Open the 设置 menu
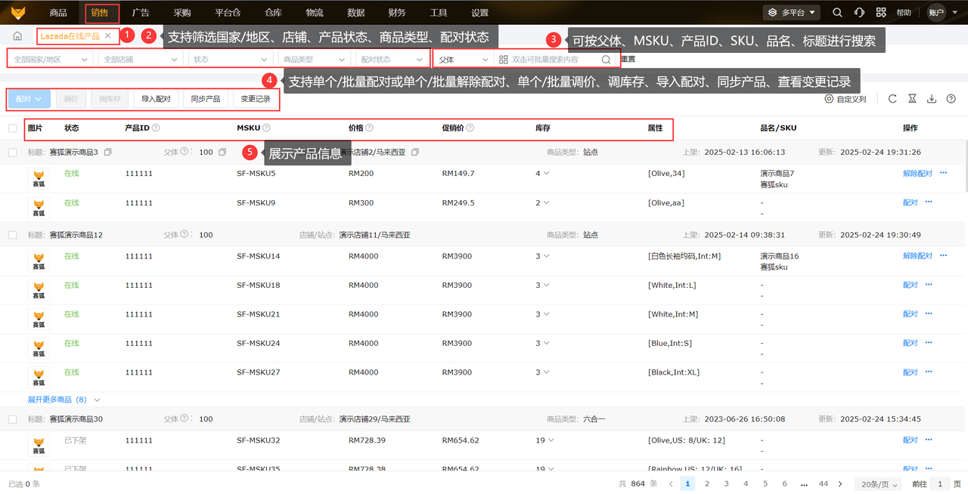 [x=479, y=13]
